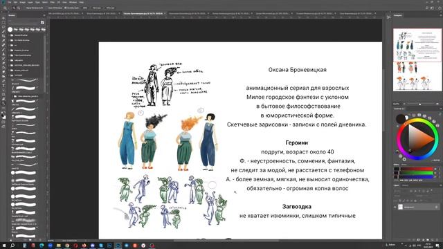Image resolution: width=443 pixels, height=249 pixels.
Task: Click the lock icon on the Background layer
Action: [437, 207]
